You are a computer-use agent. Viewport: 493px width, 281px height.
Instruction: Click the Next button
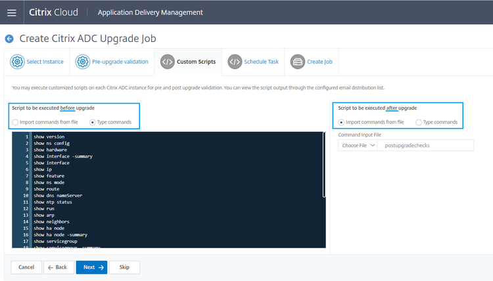point(91,267)
